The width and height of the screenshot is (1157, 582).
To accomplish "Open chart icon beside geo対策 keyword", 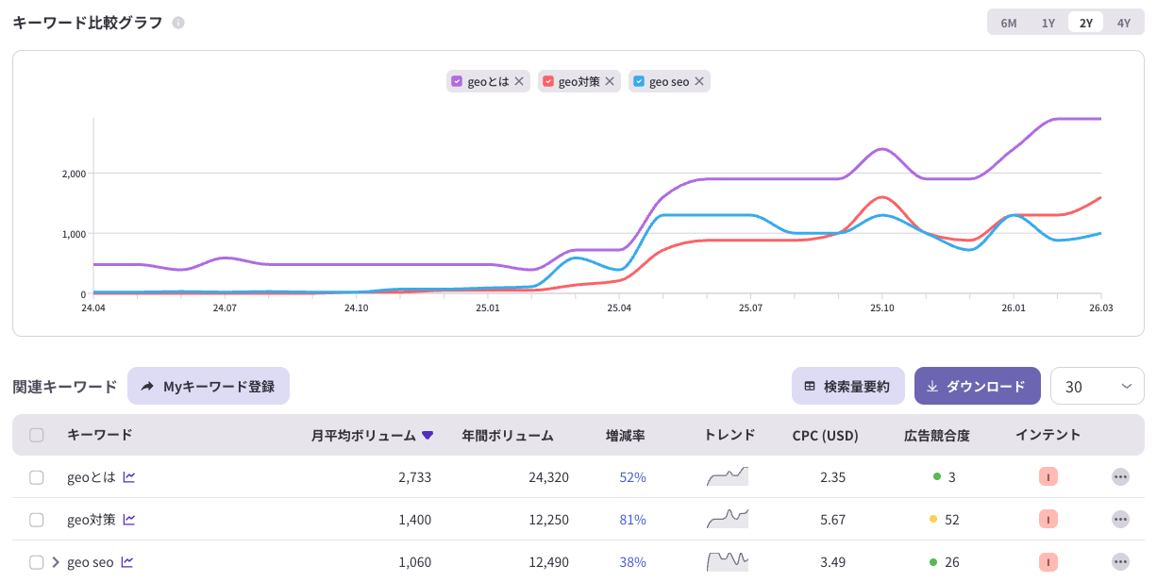I will coord(129,519).
